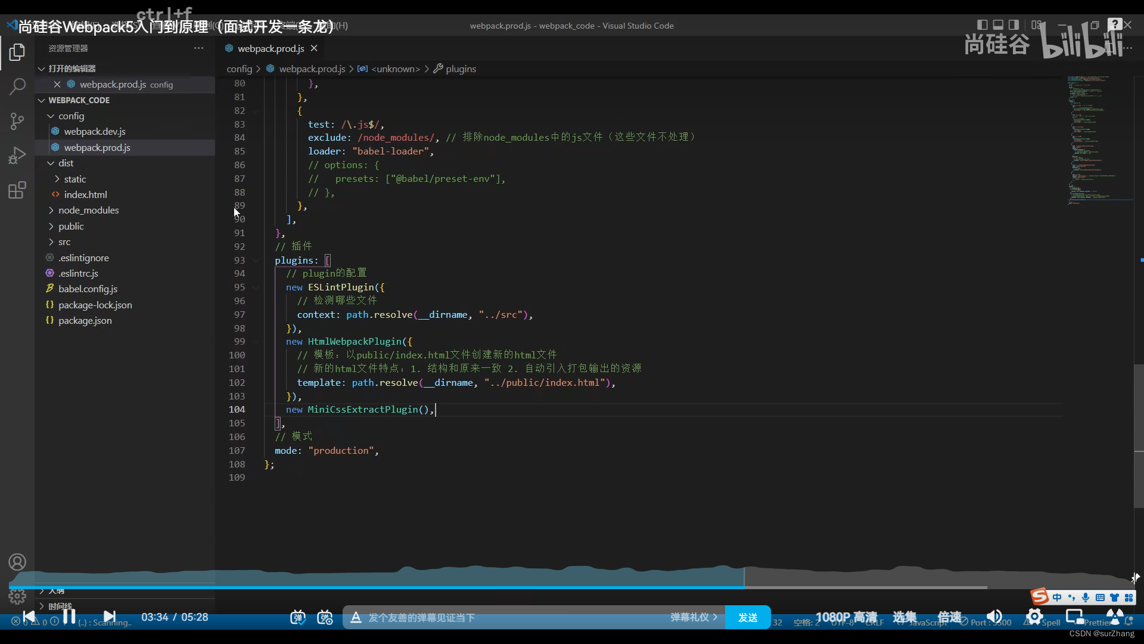Click the Sogou input method S logo
This screenshot has width=1144, height=644.
coord(1040,596)
